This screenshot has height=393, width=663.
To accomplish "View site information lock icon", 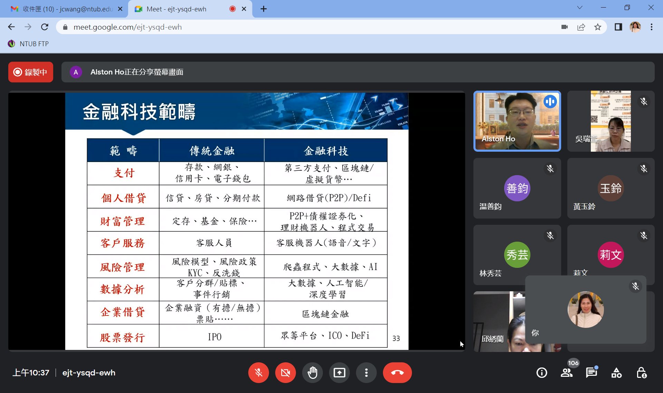I will [x=65, y=27].
